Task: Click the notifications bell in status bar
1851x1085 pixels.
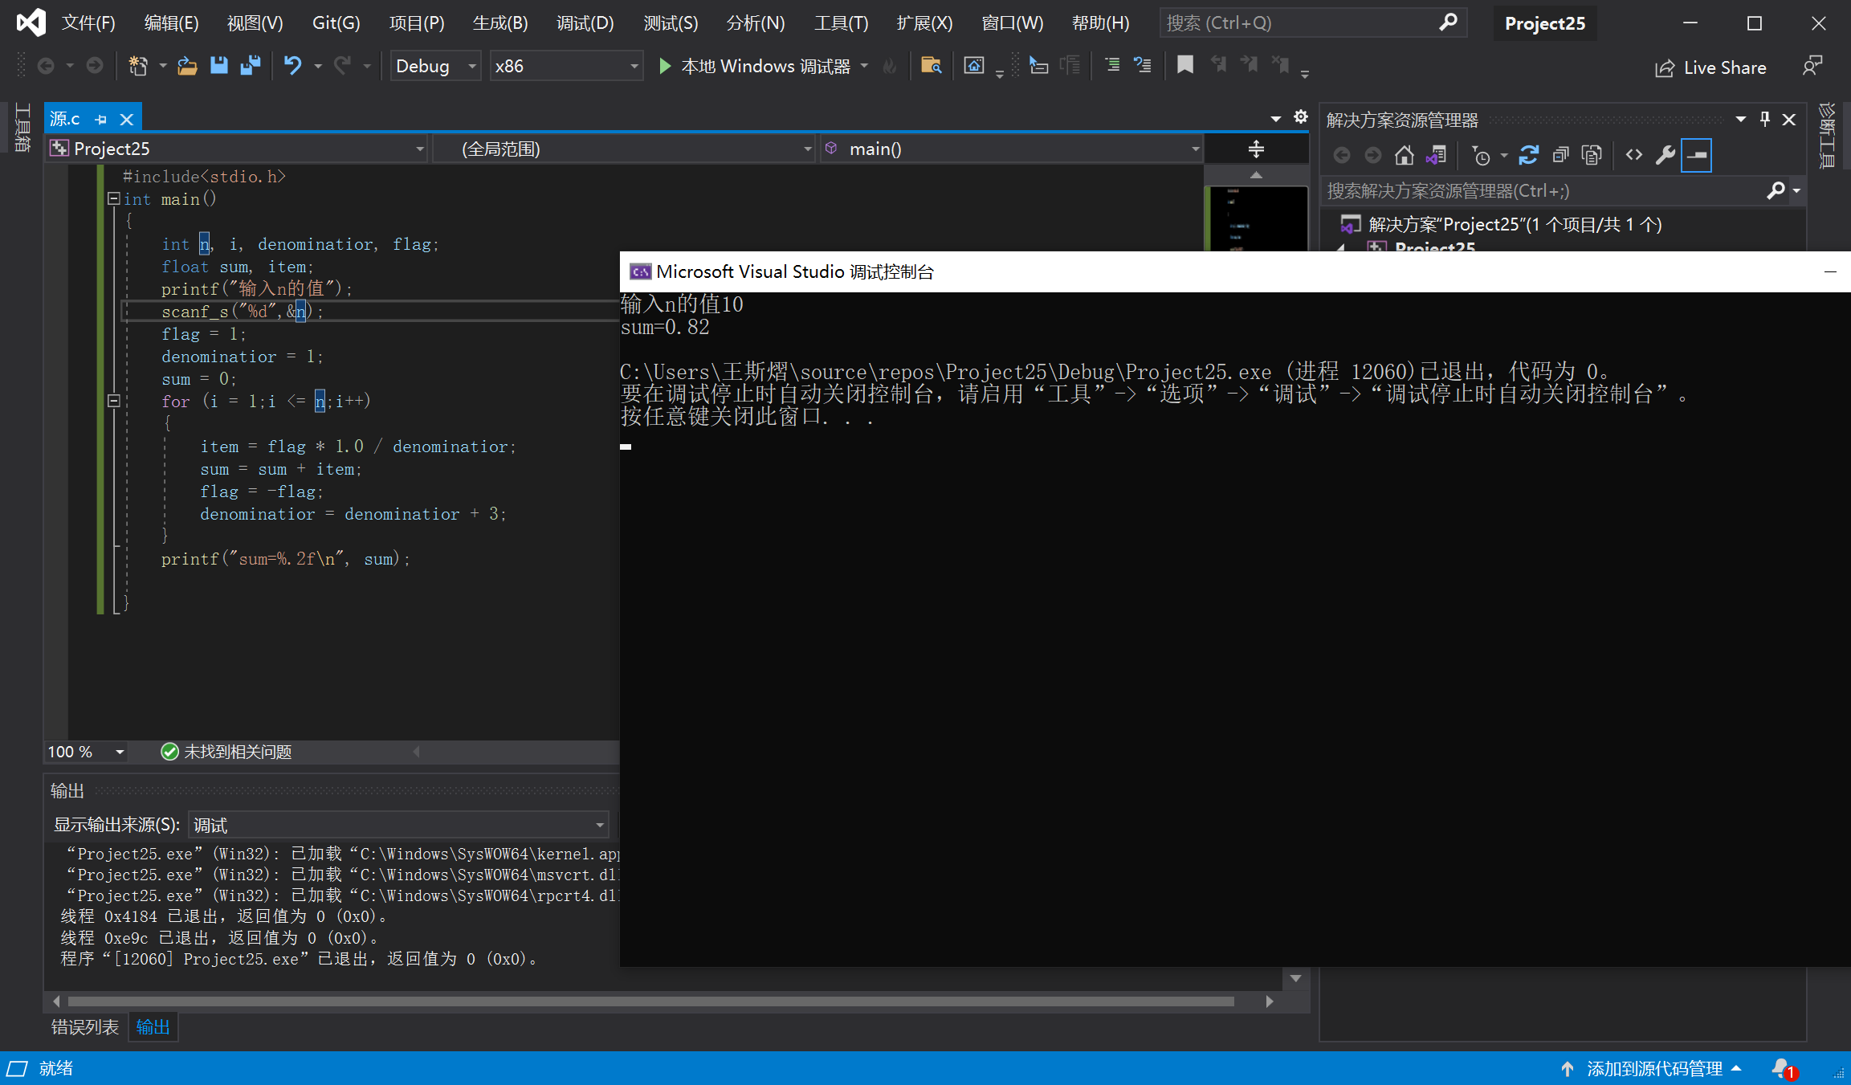Action: tap(1781, 1068)
